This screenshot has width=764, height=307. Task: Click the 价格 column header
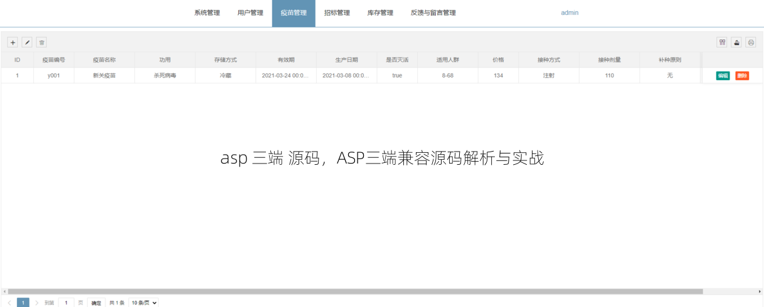(498, 60)
